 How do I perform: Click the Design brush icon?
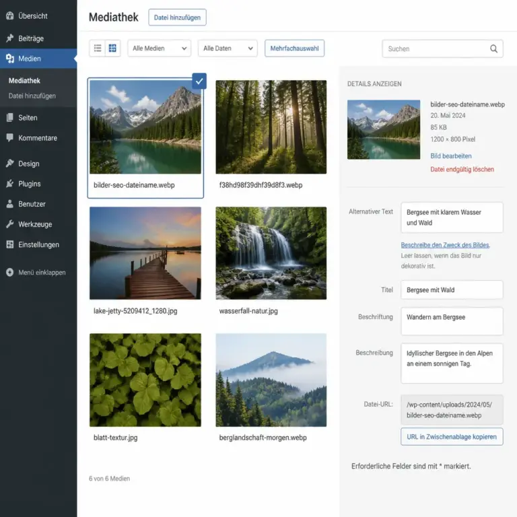(x=10, y=163)
